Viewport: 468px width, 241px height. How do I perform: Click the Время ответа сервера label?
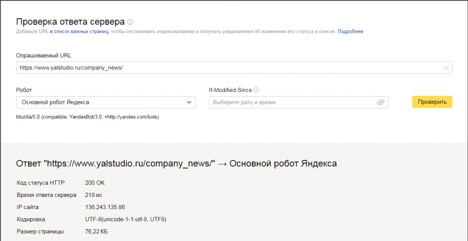pyautogui.click(x=47, y=195)
